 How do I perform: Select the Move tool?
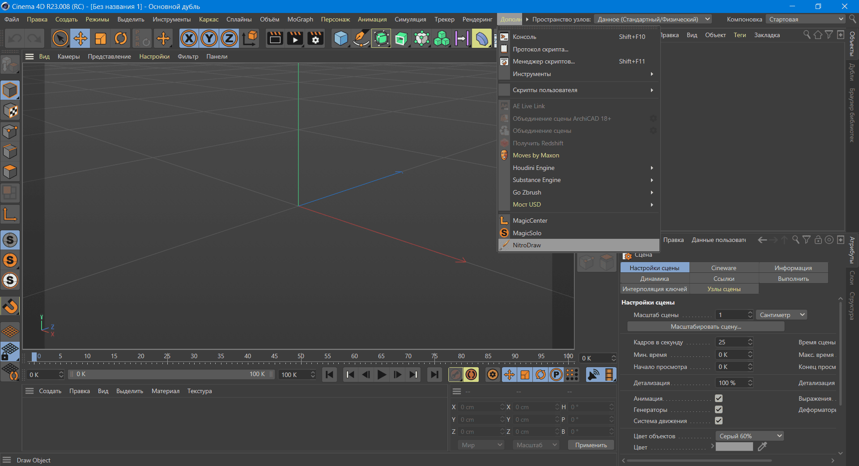(81, 38)
